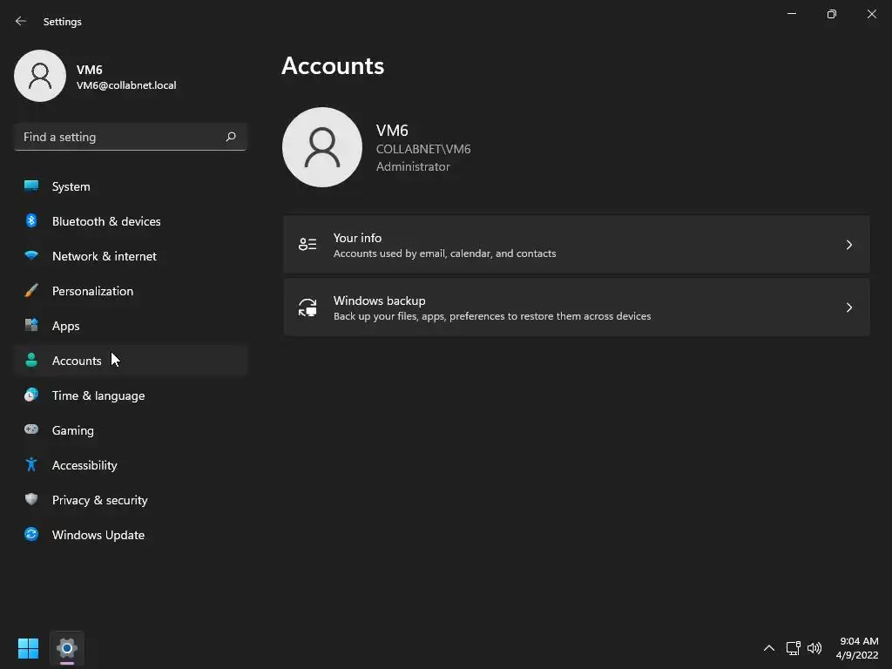Open the Windows Start button

click(28, 648)
